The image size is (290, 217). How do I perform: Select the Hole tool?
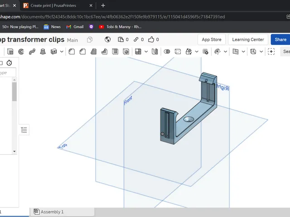(x=126, y=52)
